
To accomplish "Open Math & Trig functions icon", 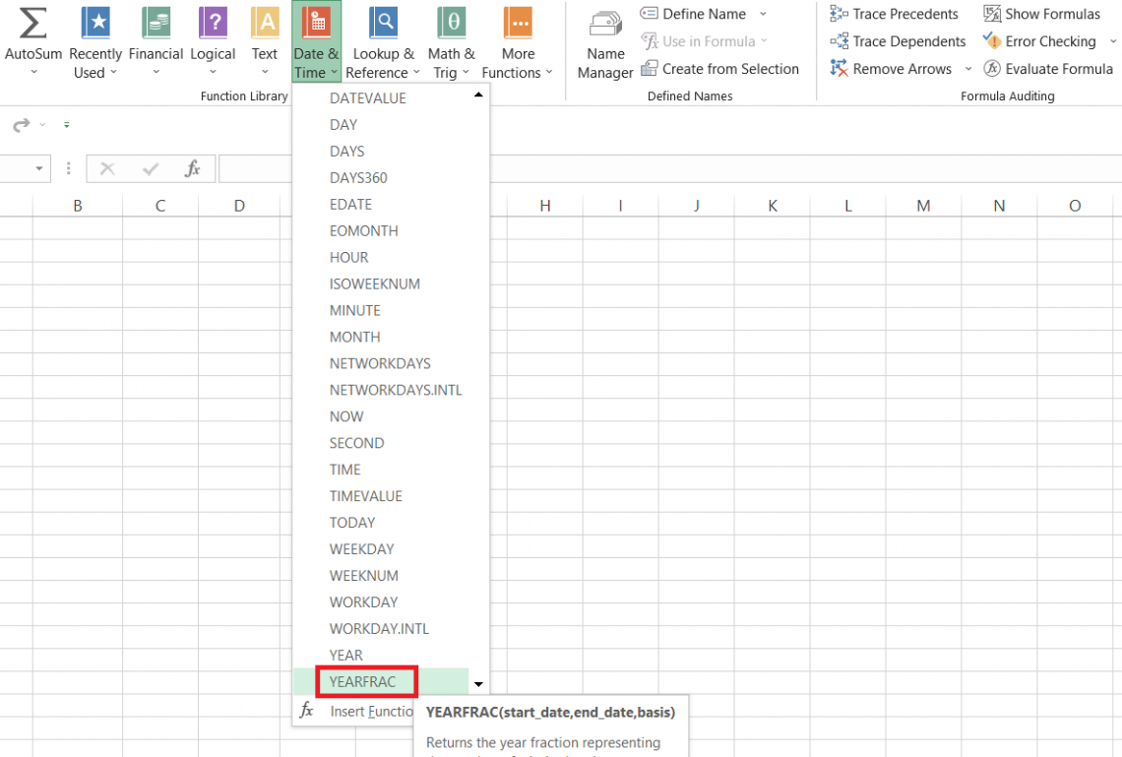I will point(451,23).
